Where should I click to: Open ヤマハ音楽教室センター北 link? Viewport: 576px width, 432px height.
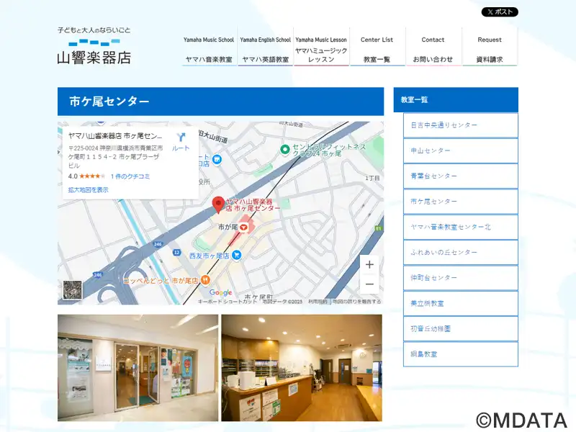click(x=461, y=227)
